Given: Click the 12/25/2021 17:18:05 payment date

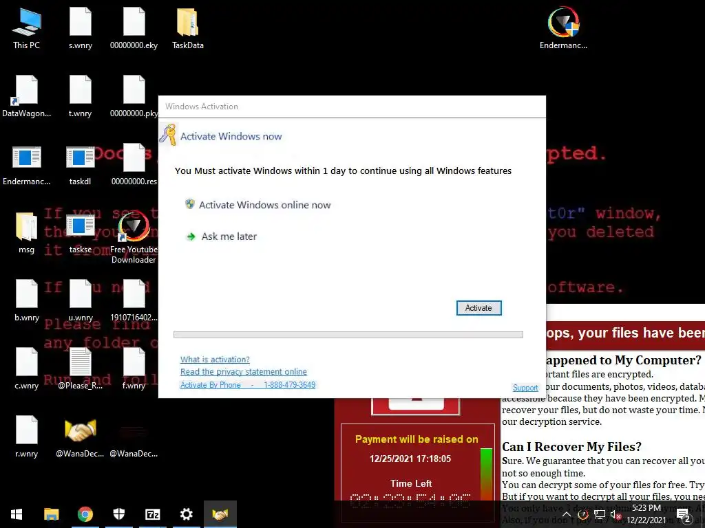Looking at the screenshot, I should tap(410, 459).
